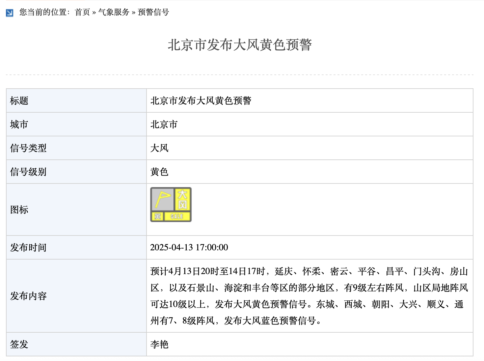Click the 发布时间 row label

click(28, 248)
